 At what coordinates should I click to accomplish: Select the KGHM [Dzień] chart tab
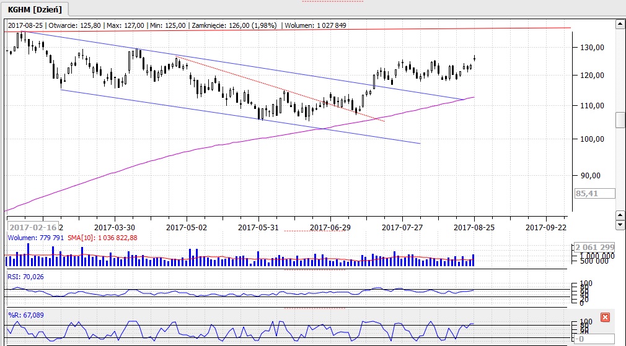point(35,9)
